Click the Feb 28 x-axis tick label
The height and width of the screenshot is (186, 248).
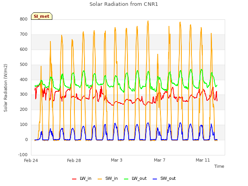click(x=74, y=160)
